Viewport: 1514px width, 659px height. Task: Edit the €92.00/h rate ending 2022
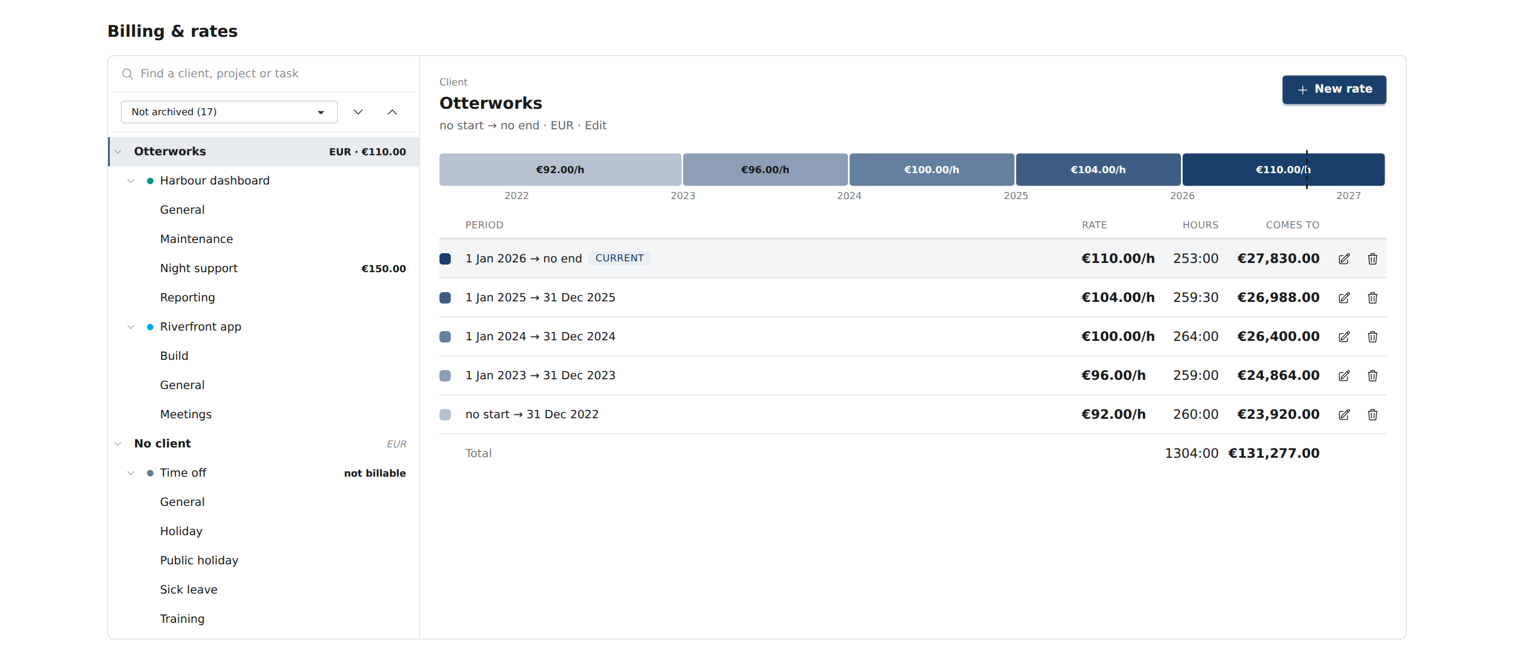(1343, 414)
